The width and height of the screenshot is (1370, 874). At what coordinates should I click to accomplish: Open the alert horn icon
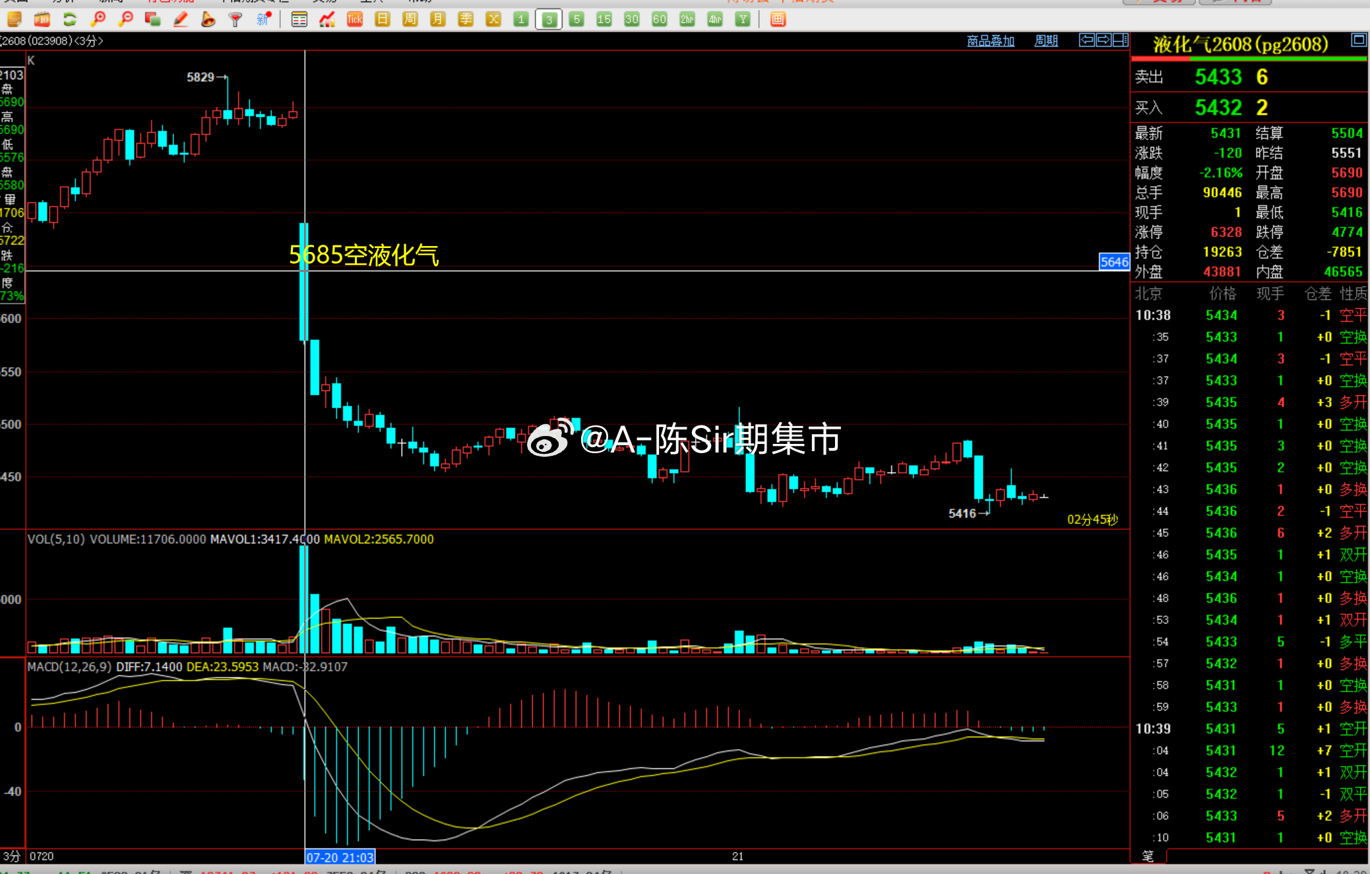tap(208, 19)
